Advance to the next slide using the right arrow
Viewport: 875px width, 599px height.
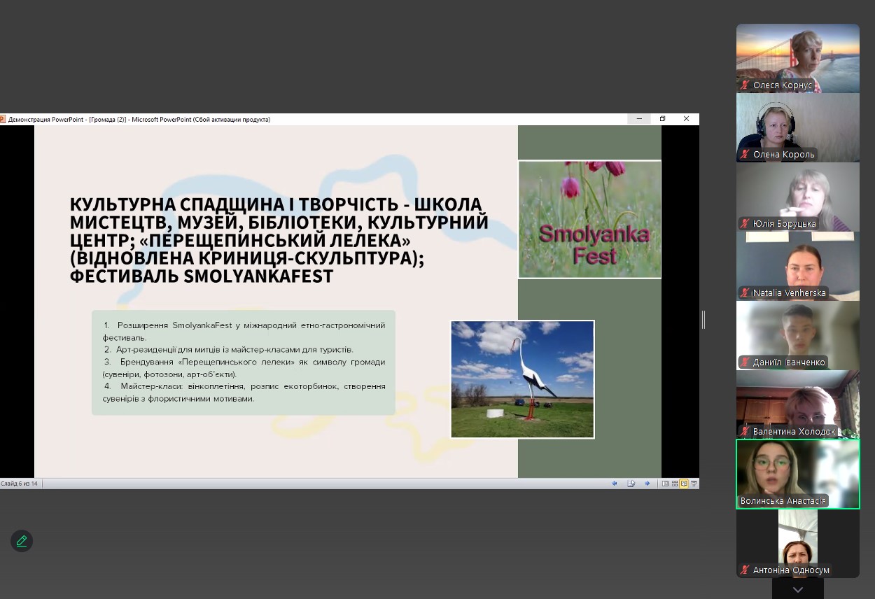647,484
